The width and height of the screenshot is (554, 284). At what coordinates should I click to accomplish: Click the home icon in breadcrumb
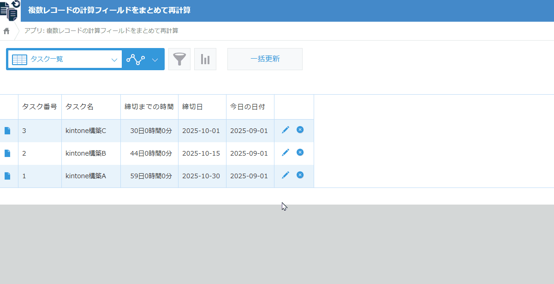point(6,31)
